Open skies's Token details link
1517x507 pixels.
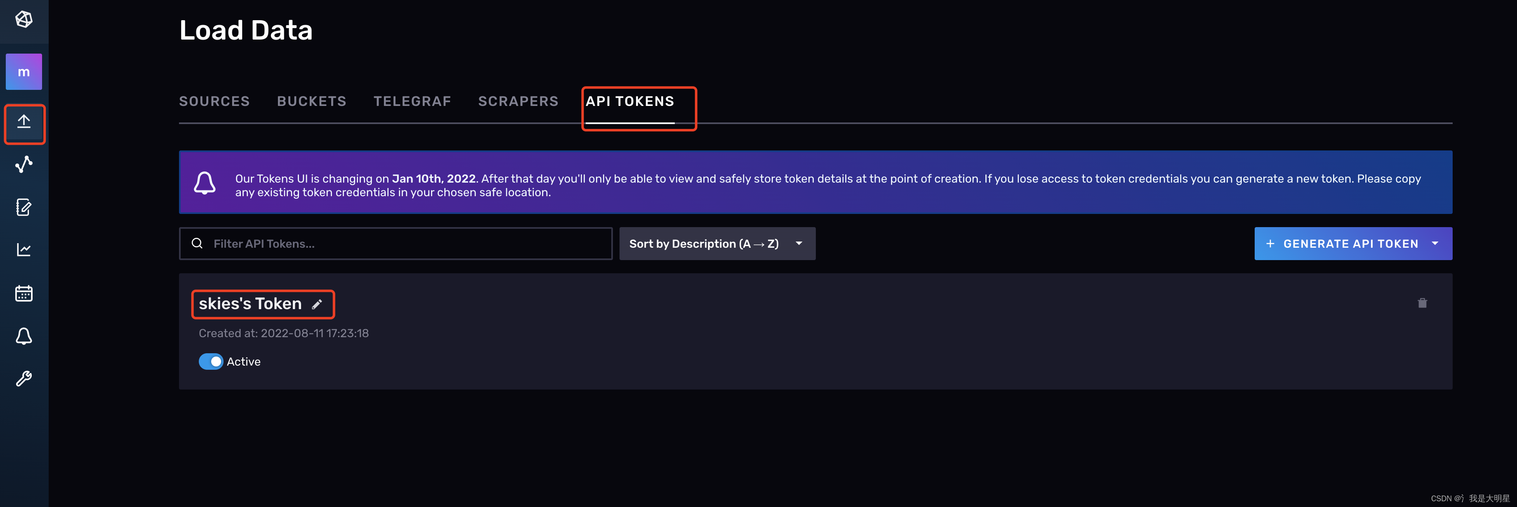[250, 304]
